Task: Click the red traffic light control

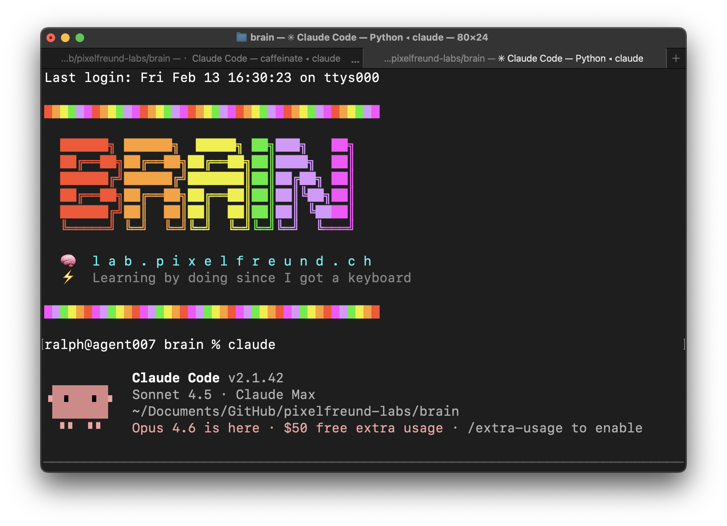Action: point(51,37)
